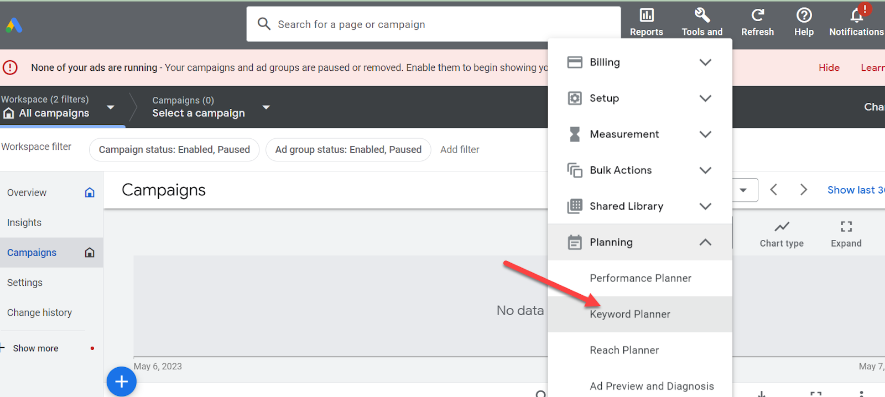Image resolution: width=885 pixels, height=397 pixels.
Task: Expand the Setup section chevron
Action: (x=705, y=98)
